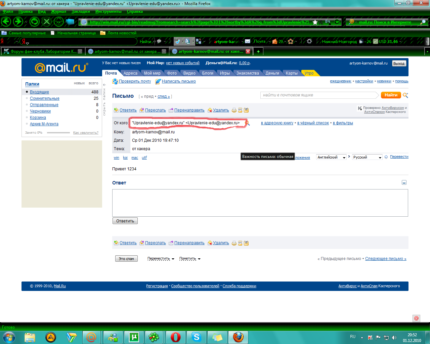Go forward with the Firefox forward arrow
This screenshot has width=430, height=344.
[x=18, y=22]
